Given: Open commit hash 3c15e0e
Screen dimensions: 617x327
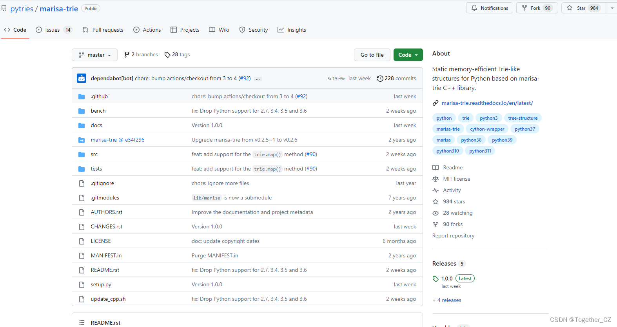Looking at the screenshot, I should (336, 79).
